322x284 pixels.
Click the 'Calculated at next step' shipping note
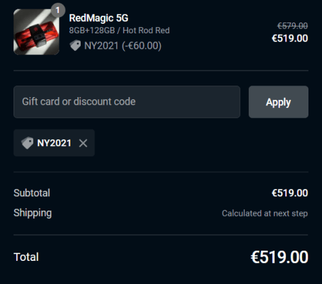(265, 213)
